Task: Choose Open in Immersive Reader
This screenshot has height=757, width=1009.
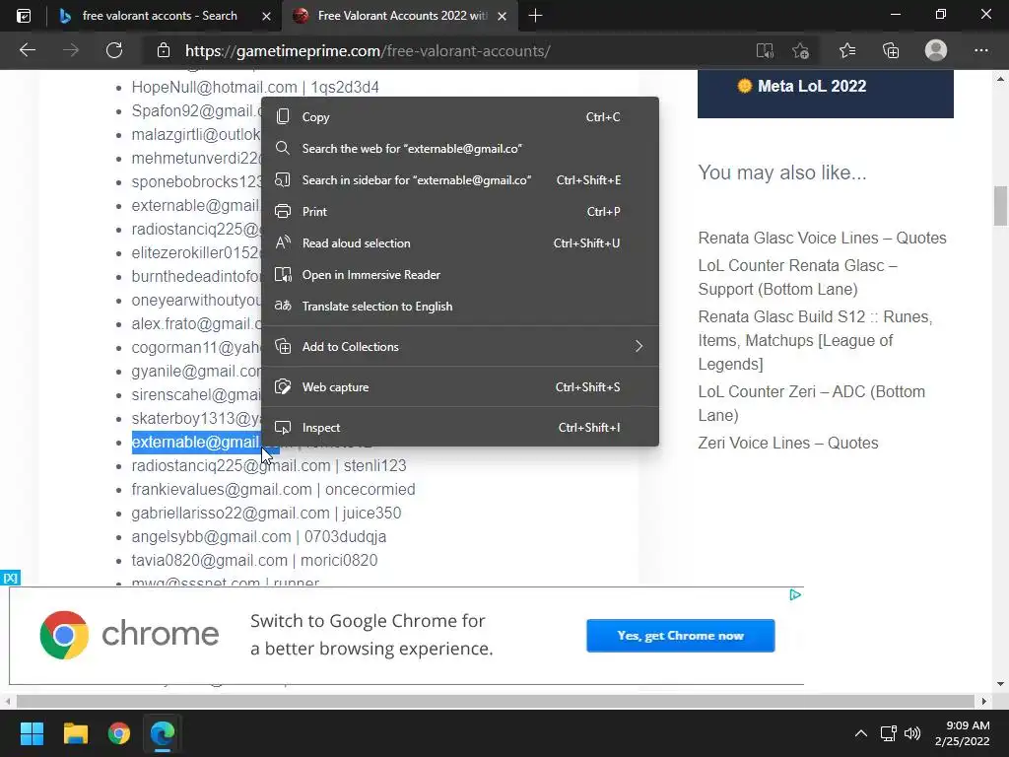Action: coord(460,275)
